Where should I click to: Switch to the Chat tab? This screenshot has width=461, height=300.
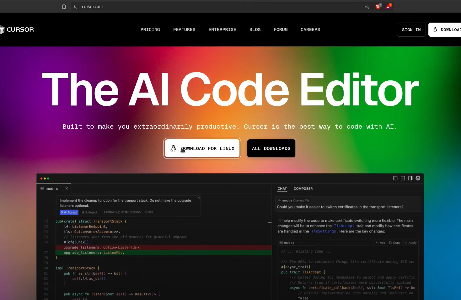click(282, 189)
